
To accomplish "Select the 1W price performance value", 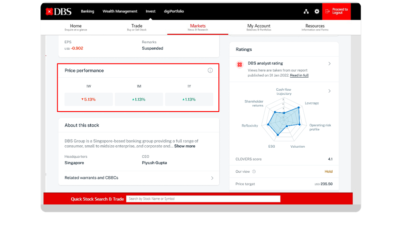I will point(89,99).
